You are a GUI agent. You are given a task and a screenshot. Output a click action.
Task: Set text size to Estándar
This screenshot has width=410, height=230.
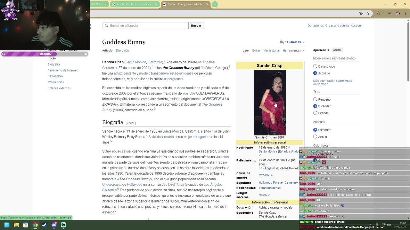(x=315, y=106)
